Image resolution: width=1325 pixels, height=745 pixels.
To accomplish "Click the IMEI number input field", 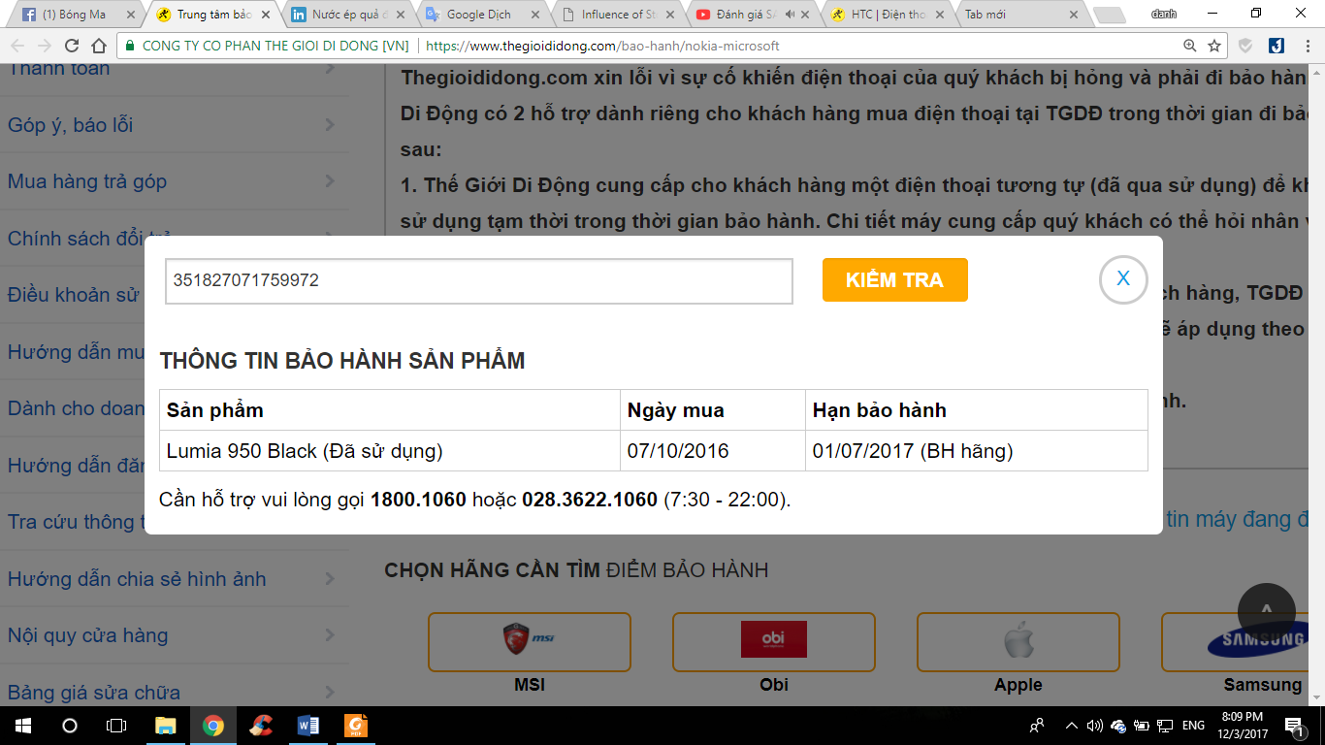I will [x=478, y=281].
